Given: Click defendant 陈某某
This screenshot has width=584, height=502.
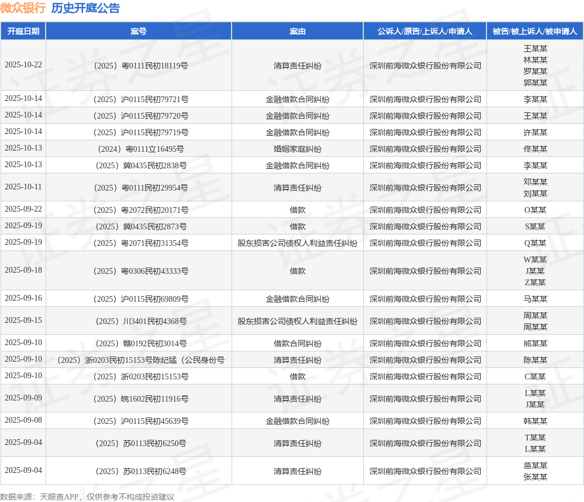Looking at the screenshot, I should coord(535,360).
